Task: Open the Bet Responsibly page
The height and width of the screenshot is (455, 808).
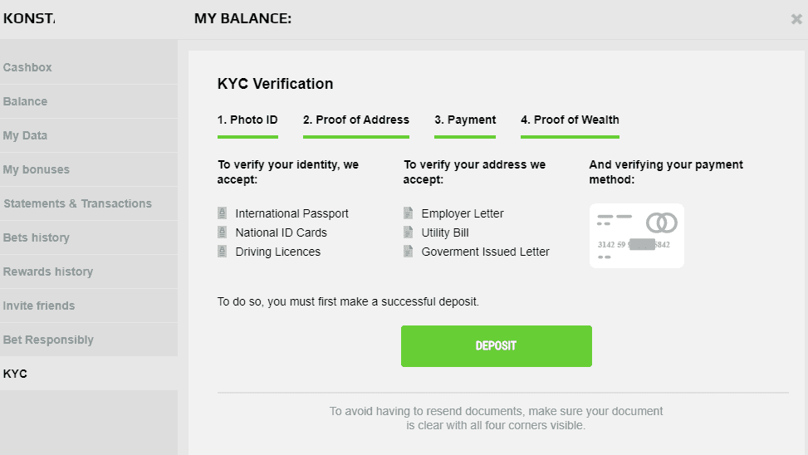Action: (48, 340)
